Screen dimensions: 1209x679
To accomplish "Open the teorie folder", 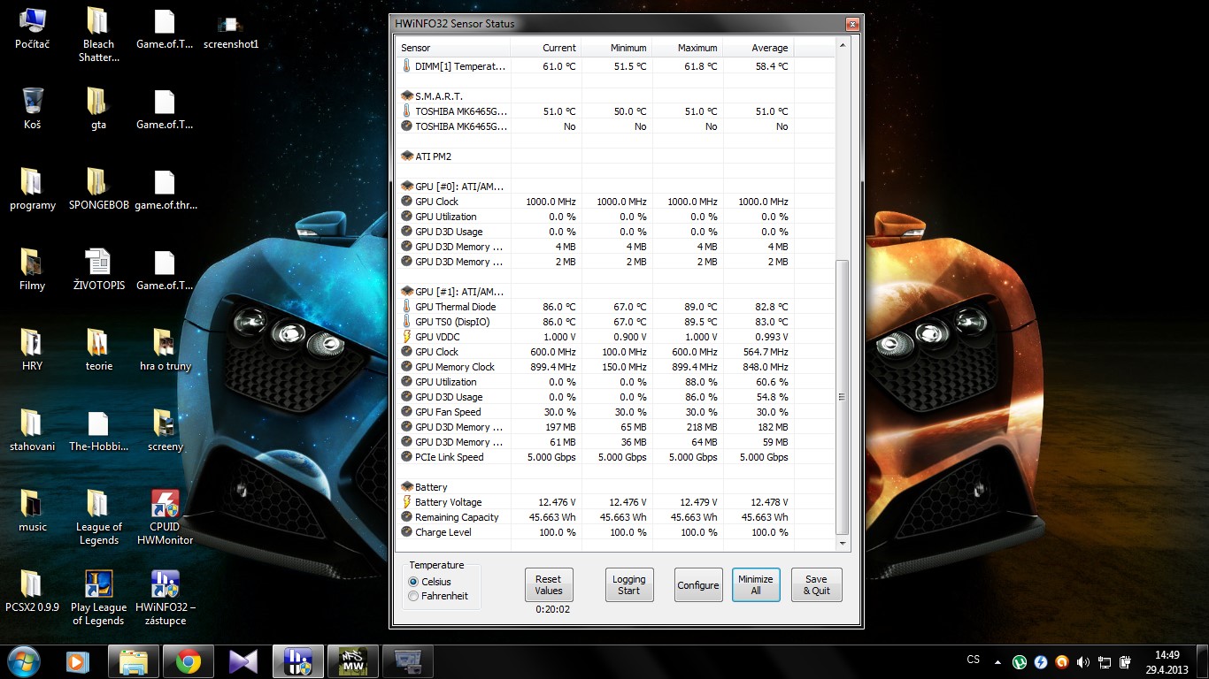I will coord(98,351).
